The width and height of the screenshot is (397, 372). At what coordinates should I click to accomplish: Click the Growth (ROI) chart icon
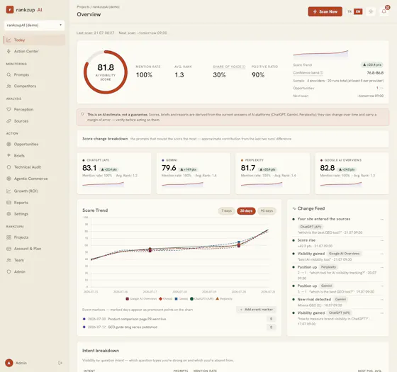[9, 191]
